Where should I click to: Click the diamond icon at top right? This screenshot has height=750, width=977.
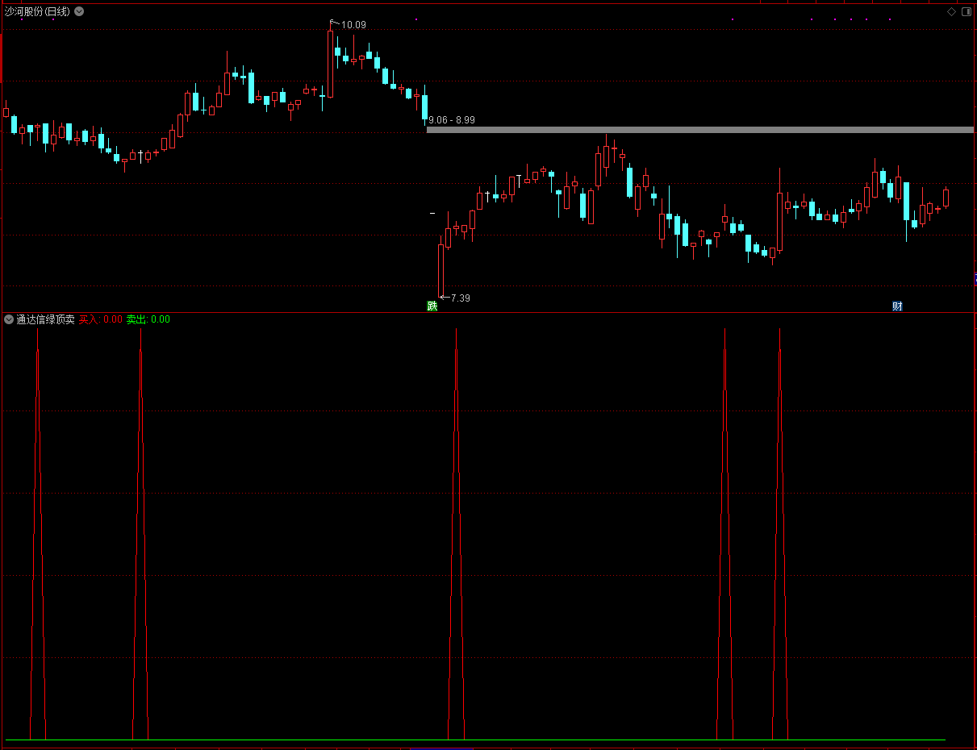(951, 12)
